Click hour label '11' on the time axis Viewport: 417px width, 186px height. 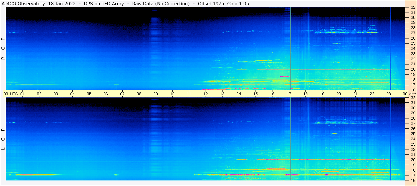[x=189, y=94]
